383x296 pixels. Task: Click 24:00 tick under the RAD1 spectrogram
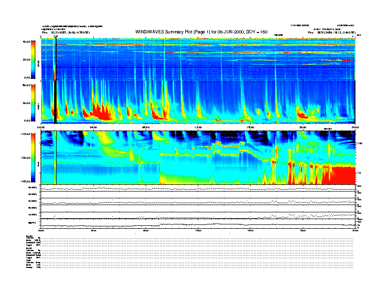(x=355, y=127)
